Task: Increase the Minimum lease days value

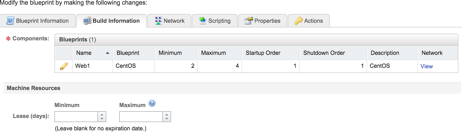Action: (102, 114)
